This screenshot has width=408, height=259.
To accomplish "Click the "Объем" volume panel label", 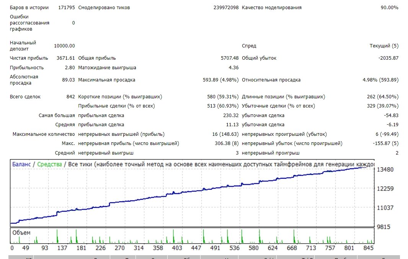I will [21, 233].
